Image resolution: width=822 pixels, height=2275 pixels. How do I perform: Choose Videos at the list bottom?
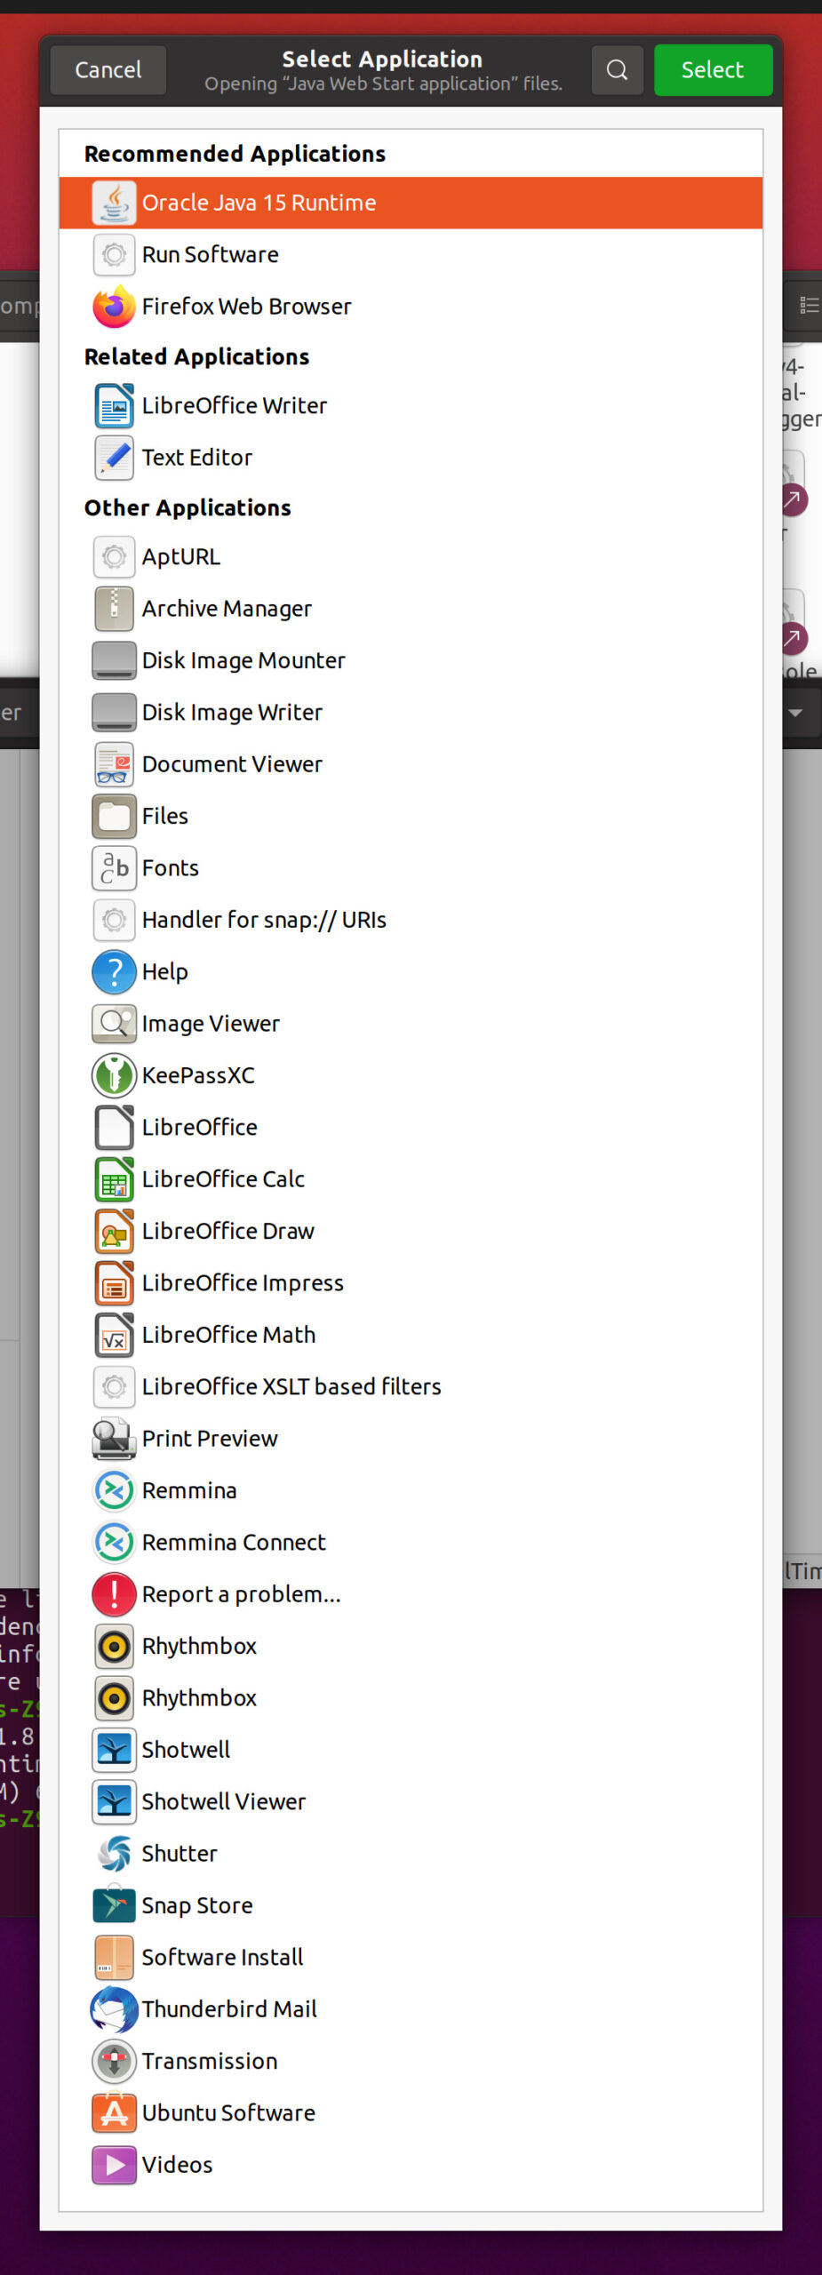[178, 2165]
